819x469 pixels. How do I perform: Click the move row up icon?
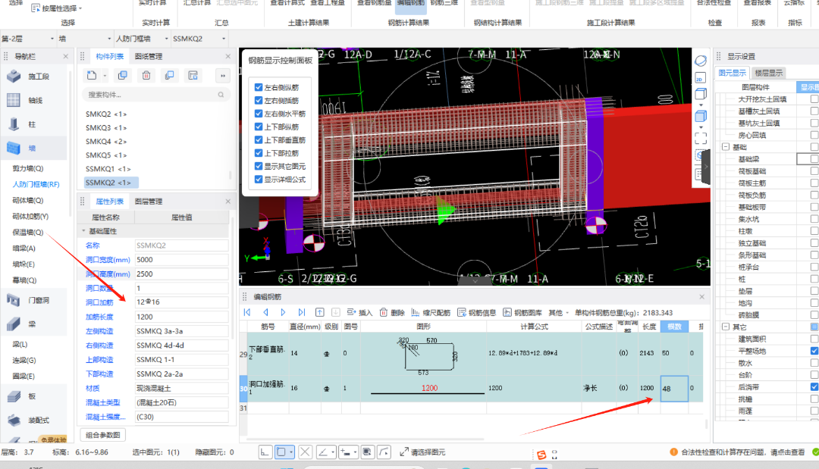point(320,312)
